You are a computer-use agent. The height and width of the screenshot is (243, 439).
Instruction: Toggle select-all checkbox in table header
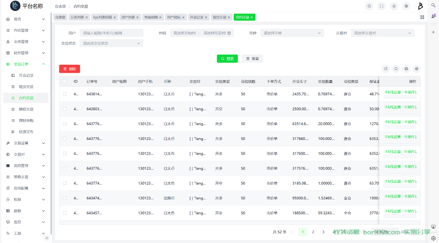(x=64, y=81)
